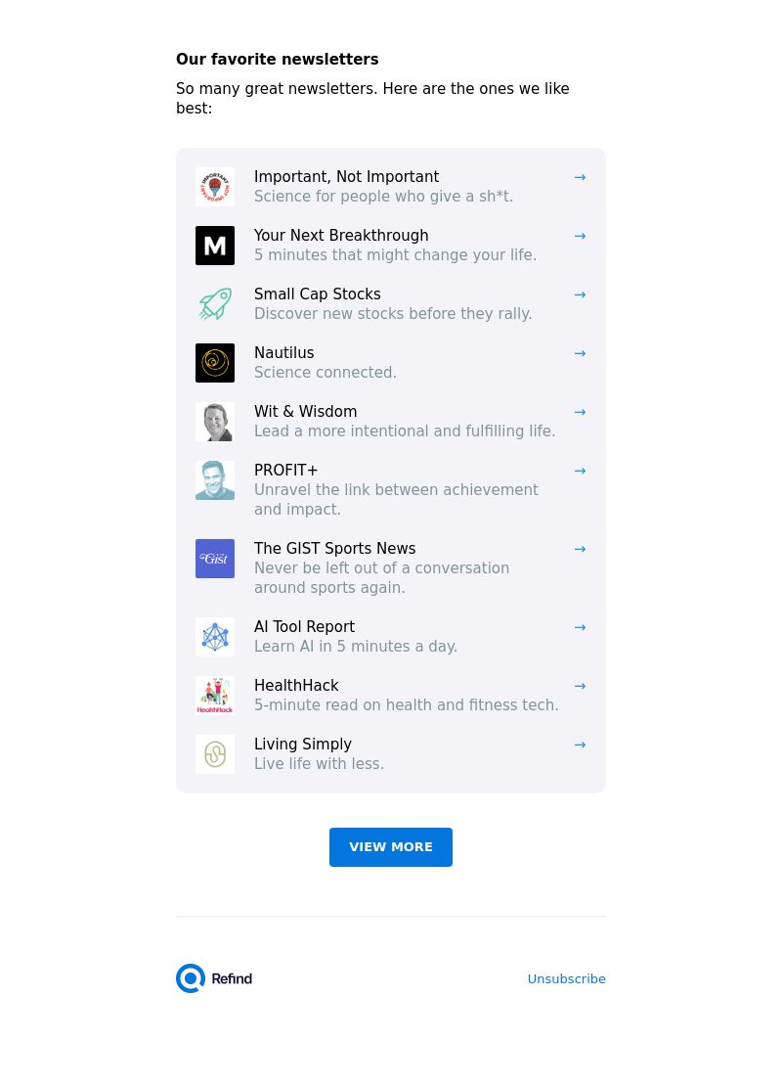Click the AI Tool Report network icon

pos(215,637)
